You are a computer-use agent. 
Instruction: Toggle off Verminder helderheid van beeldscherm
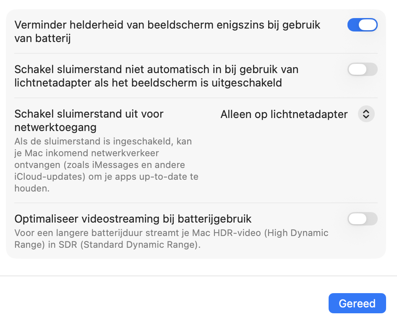pos(362,25)
